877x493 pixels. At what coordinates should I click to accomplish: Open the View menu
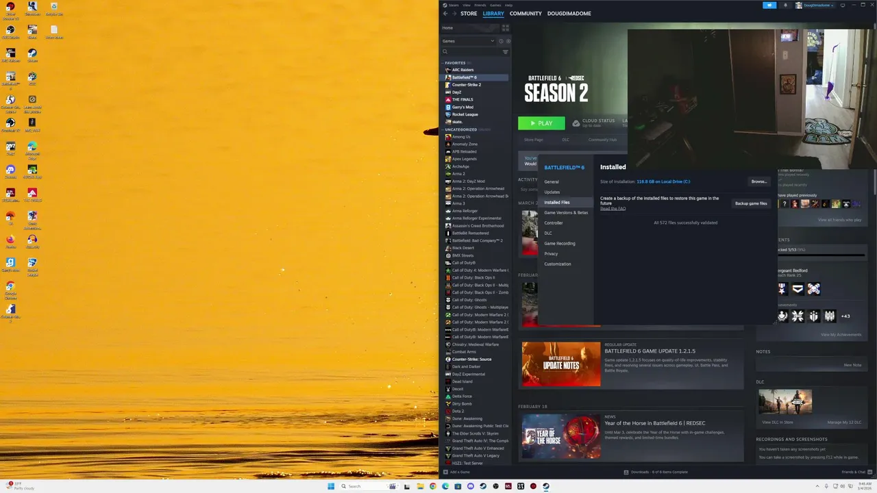point(467,5)
